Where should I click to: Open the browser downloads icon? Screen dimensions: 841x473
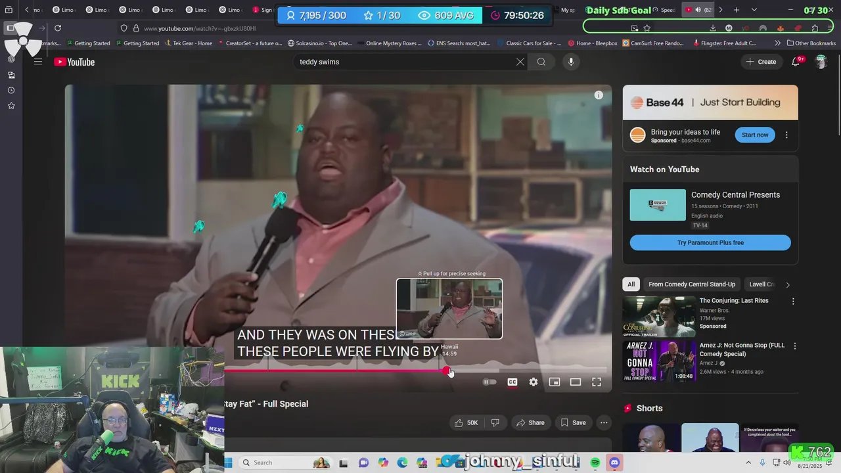(713, 28)
